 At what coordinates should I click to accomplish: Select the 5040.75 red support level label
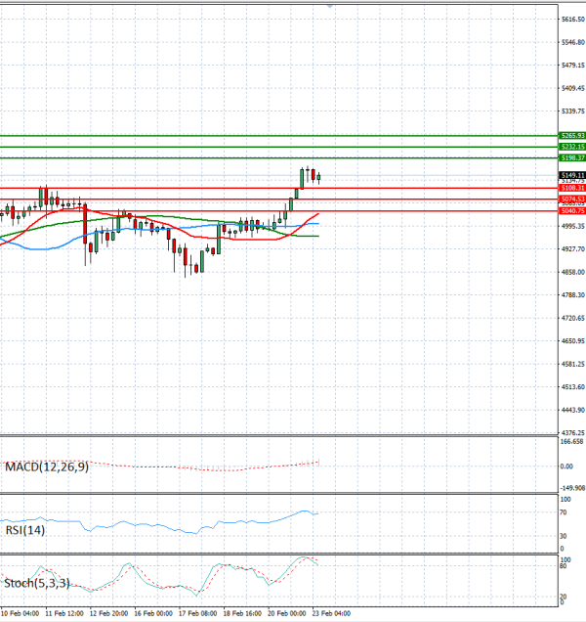(572, 210)
